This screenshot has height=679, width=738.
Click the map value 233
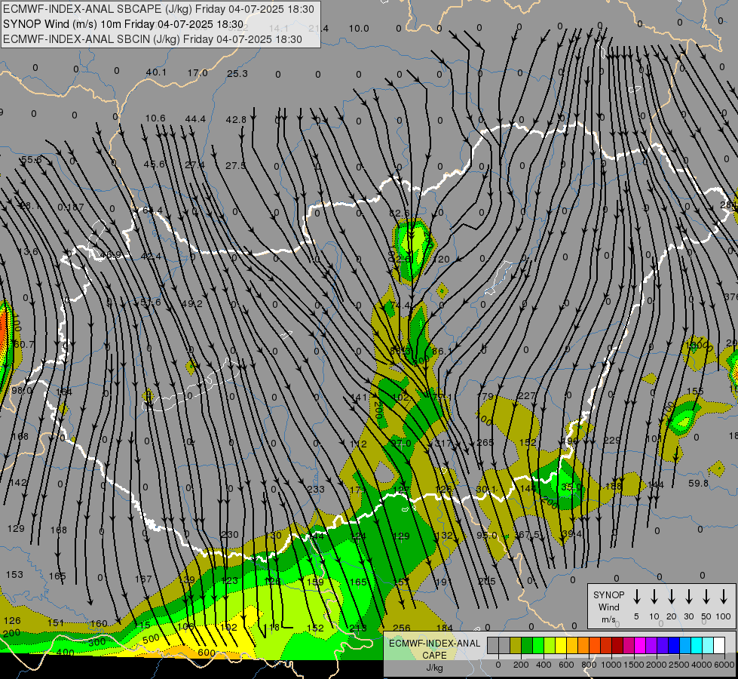point(316,489)
